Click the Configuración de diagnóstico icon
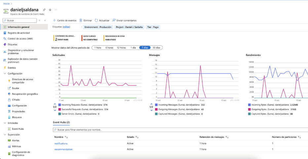This screenshot has height=159, width=308. click(x=9, y=153)
